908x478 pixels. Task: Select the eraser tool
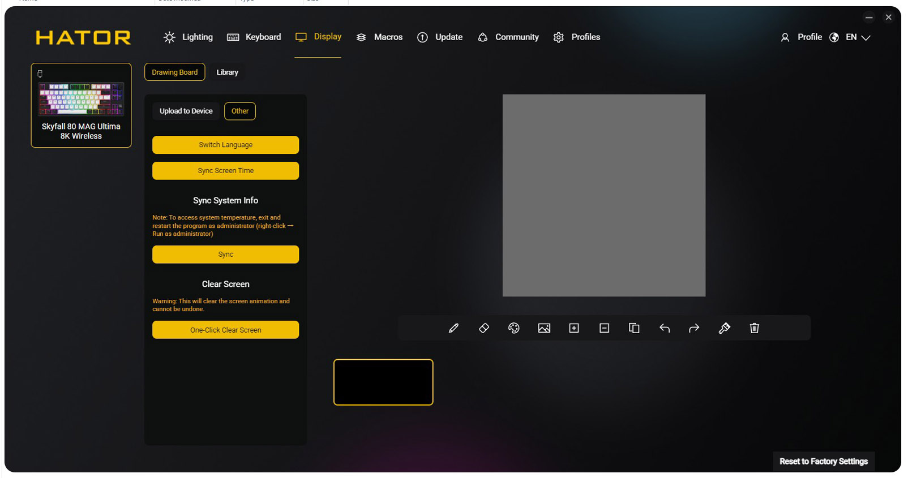coord(484,328)
